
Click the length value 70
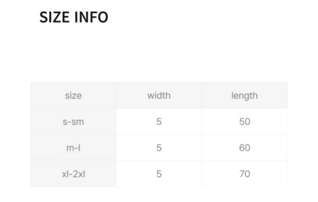[x=244, y=174]
